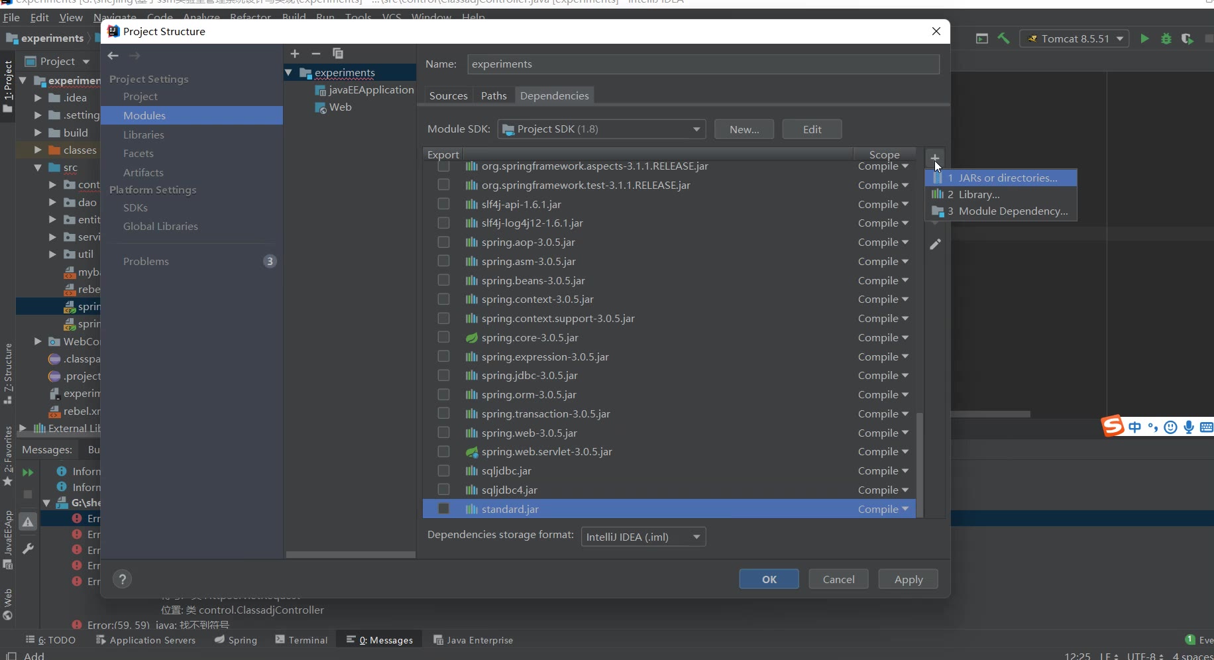This screenshot has width=1214, height=660.
Task: Select the Dependencies tab
Action: 555,96
